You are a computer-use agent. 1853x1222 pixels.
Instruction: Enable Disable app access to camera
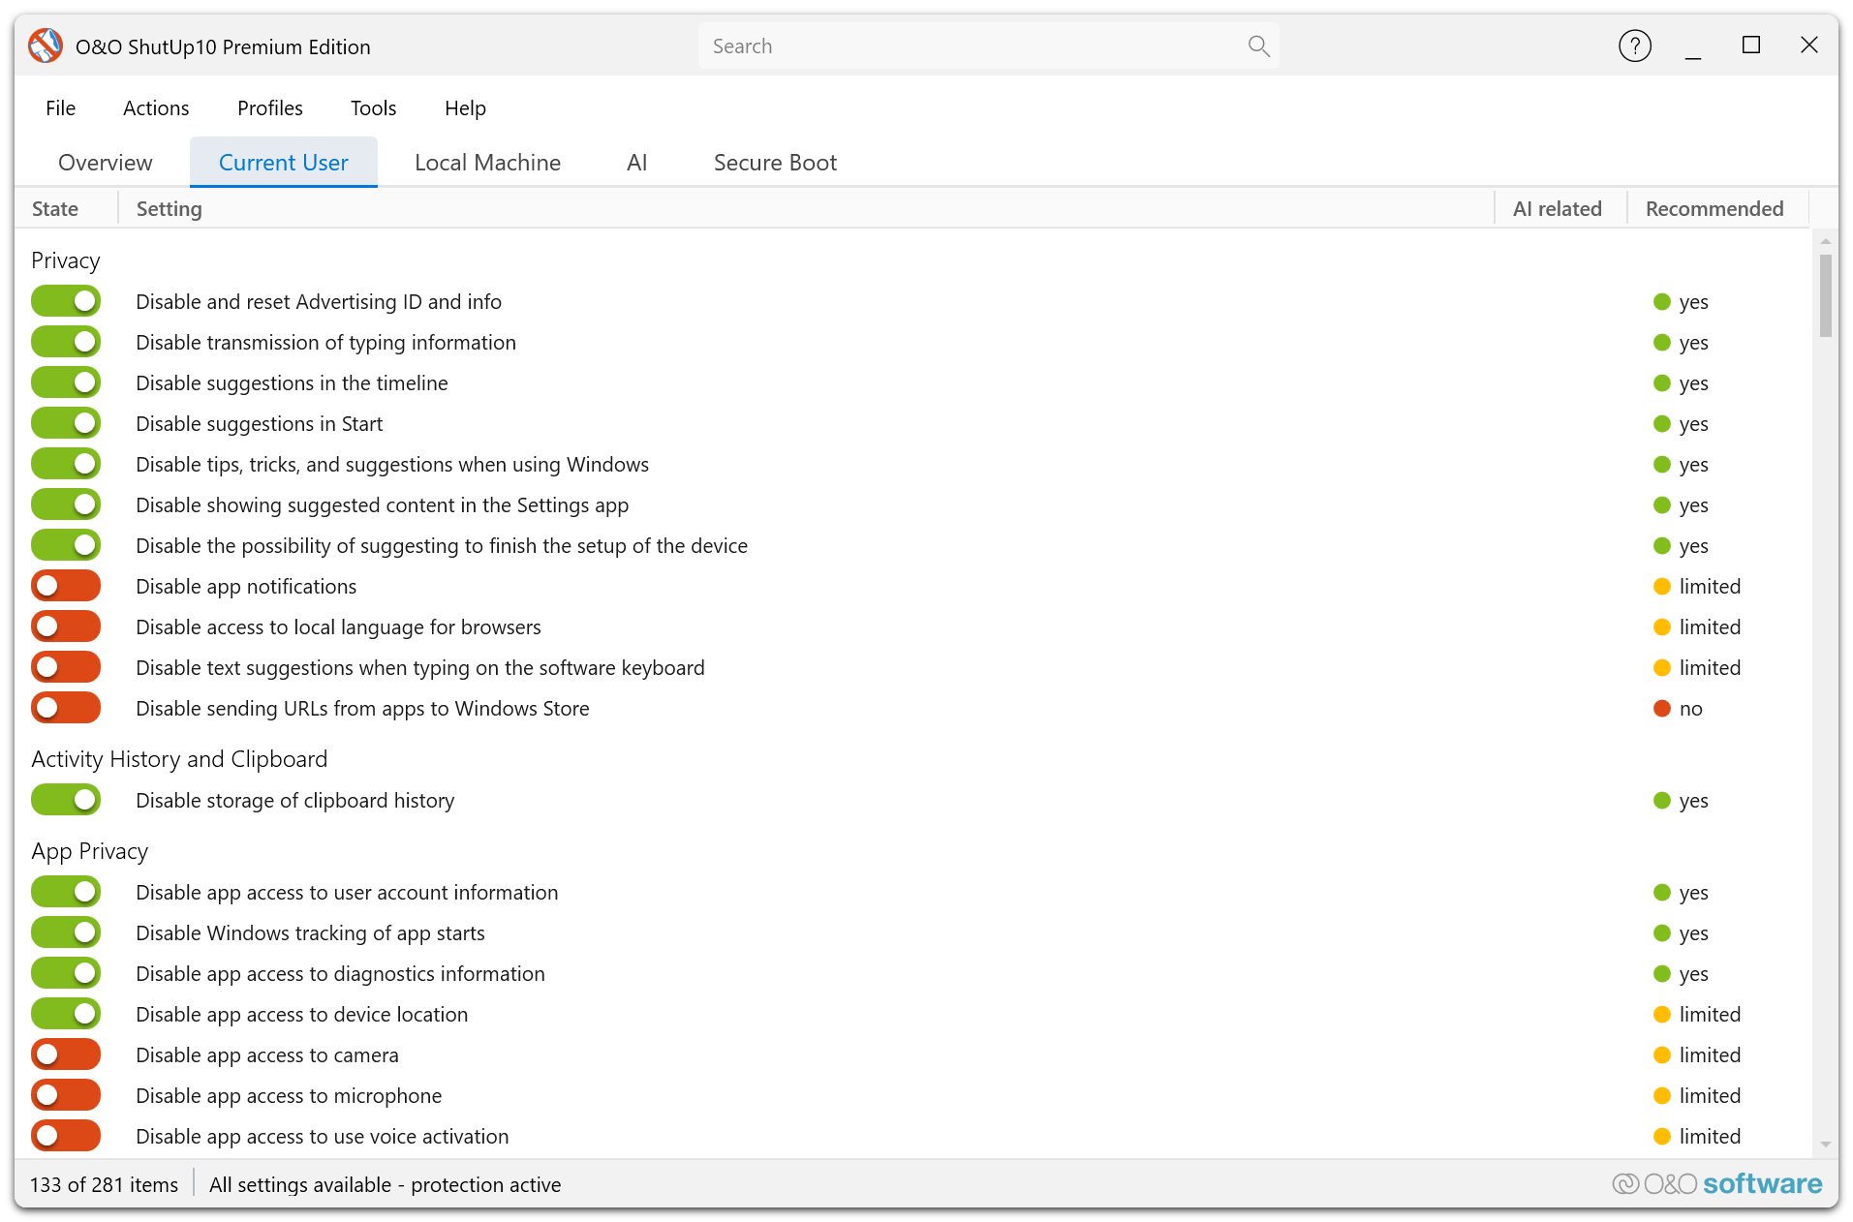[66, 1054]
